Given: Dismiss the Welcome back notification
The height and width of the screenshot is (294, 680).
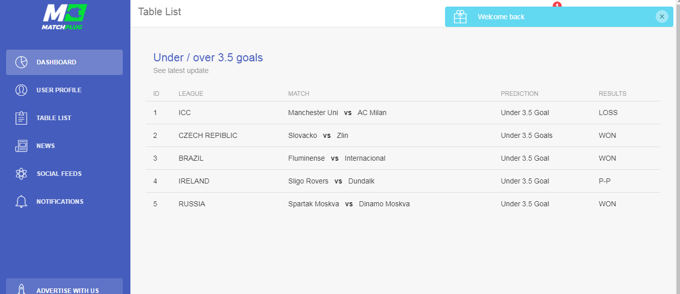Looking at the screenshot, I should 662,17.
